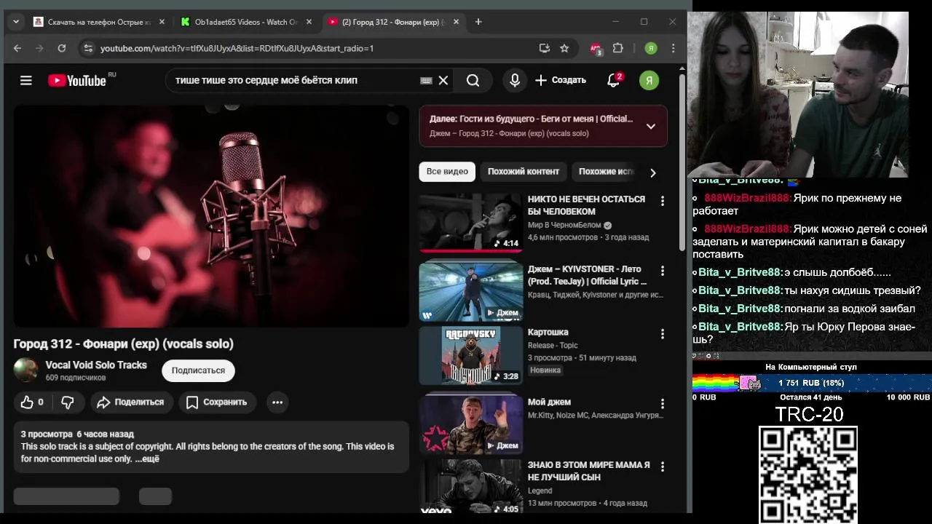Viewport: 932px width, 524px height.
Task: Select the Все видео chip
Action: 447,172
